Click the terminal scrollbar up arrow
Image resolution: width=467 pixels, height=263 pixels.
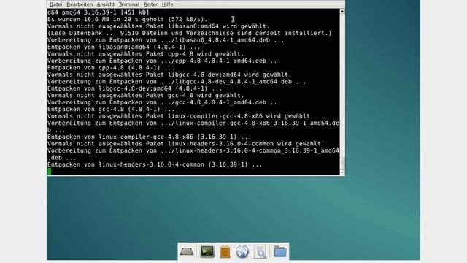(342, 12)
